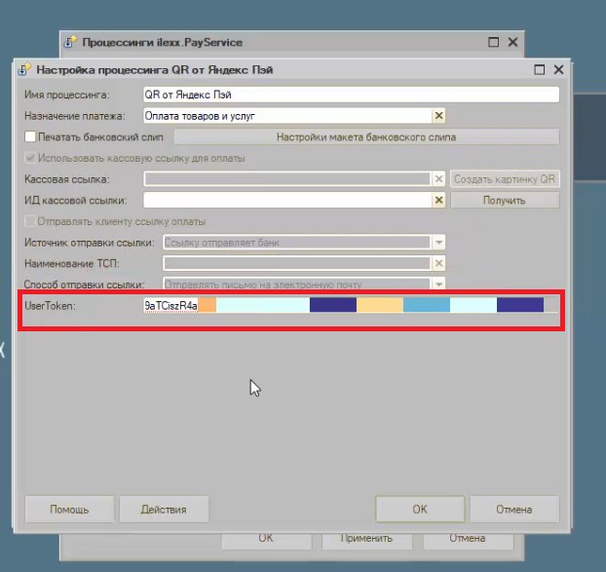Click the QR от Яндекс Пэй window icon
606x572 pixels.
point(24,69)
